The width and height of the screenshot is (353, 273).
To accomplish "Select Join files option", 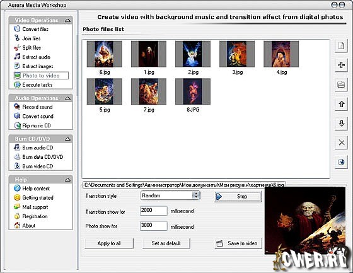I will coord(27,38).
